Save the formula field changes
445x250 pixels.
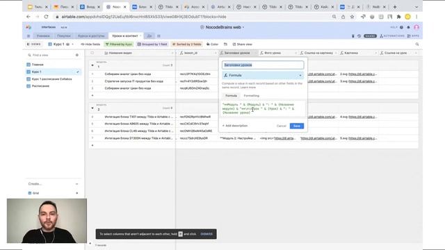click(x=297, y=126)
